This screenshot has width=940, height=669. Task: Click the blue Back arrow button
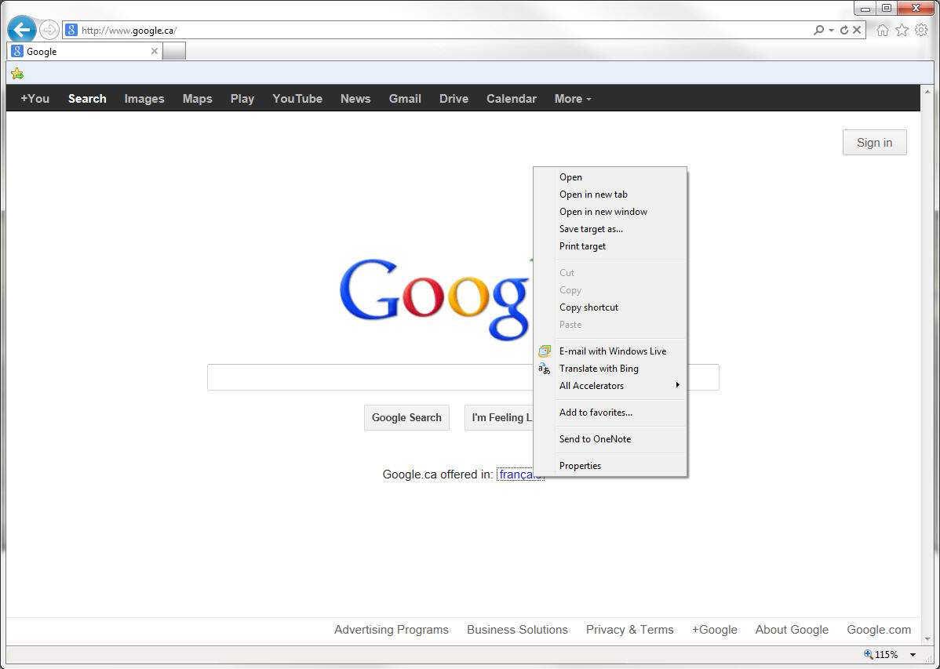pos(22,30)
